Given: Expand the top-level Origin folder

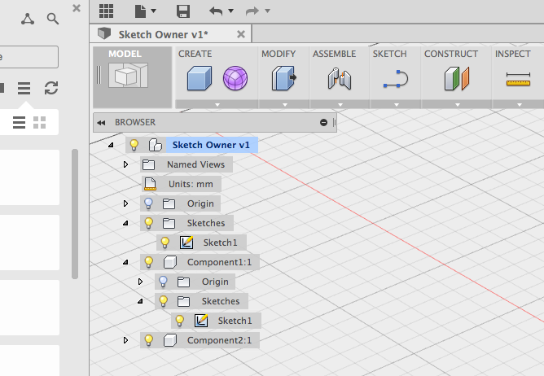Looking at the screenshot, I should [125, 203].
